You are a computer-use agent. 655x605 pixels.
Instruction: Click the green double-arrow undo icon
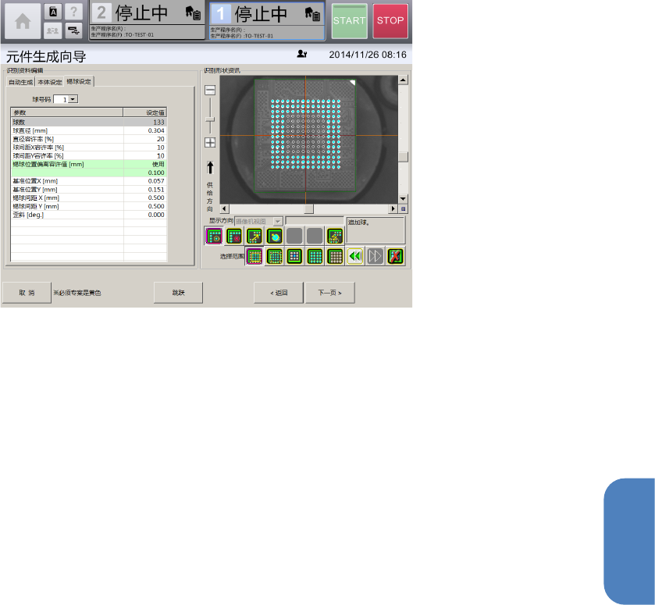355,256
